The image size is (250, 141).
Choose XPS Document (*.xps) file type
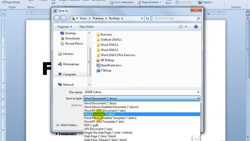pos(142,129)
